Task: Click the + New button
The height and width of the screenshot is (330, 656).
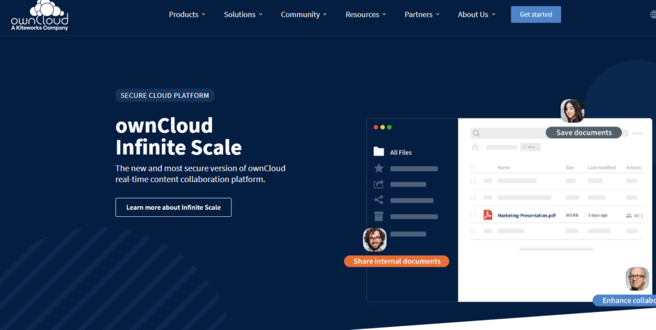Action: [x=530, y=147]
